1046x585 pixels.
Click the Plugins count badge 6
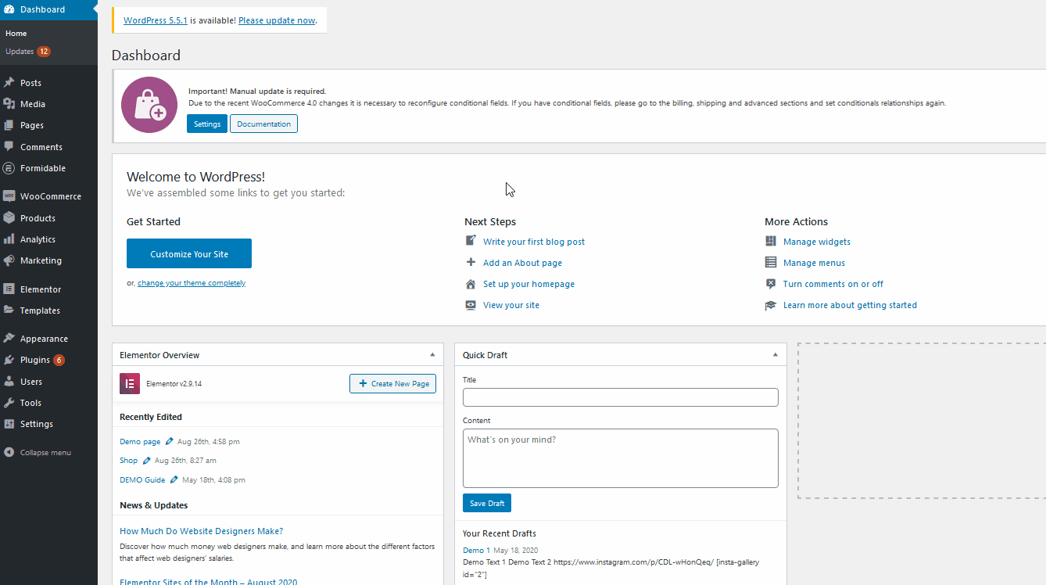click(59, 360)
